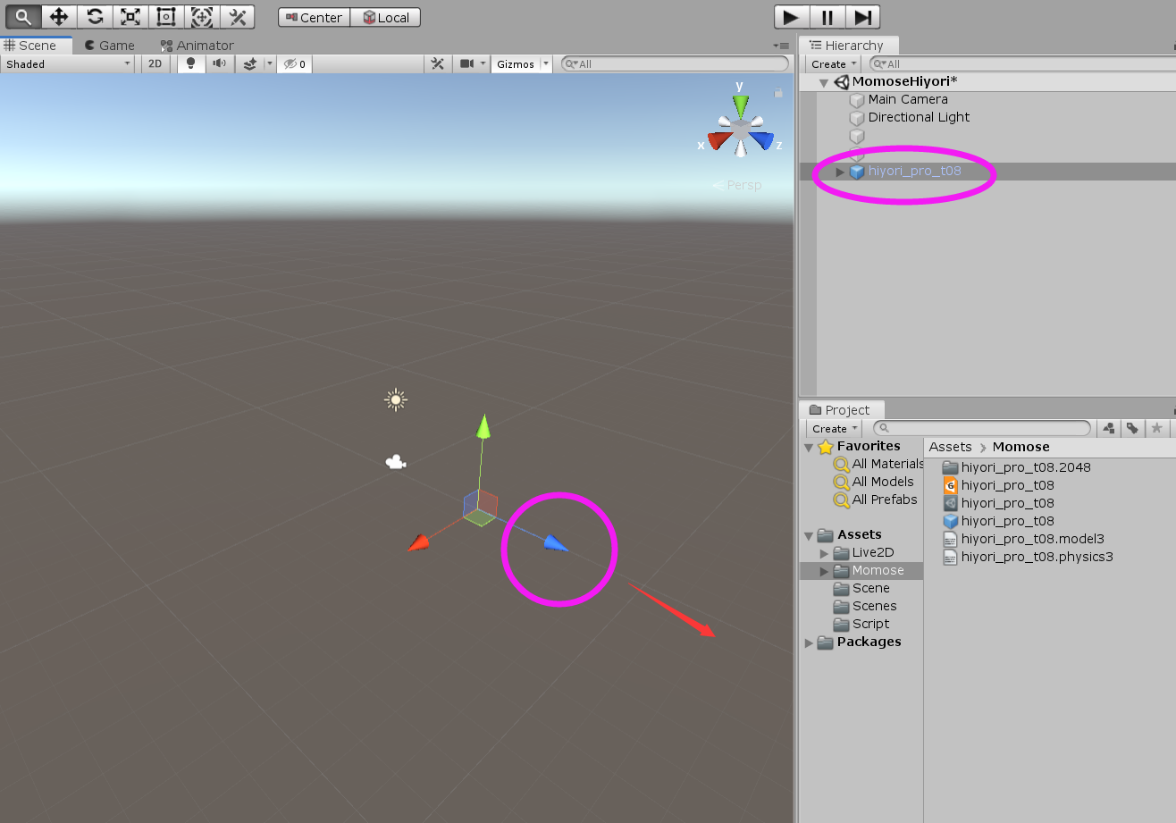Click the Center pivot mode button
This screenshot has width=1176, height=823.
tap(314, 18)
